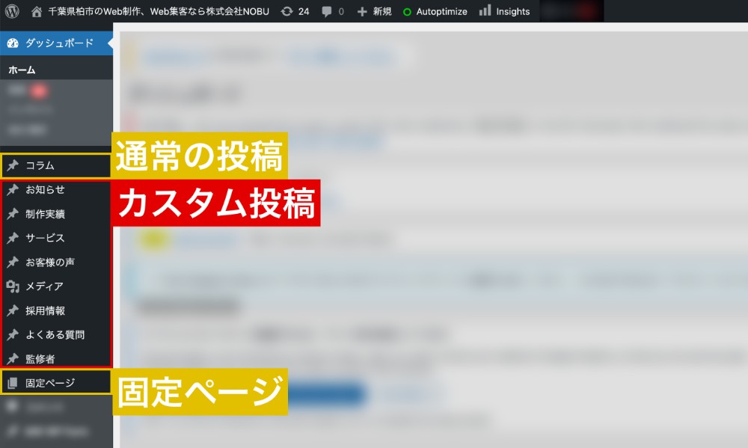Open the Autoptimize toolbar menu

[x=442, y=11]
